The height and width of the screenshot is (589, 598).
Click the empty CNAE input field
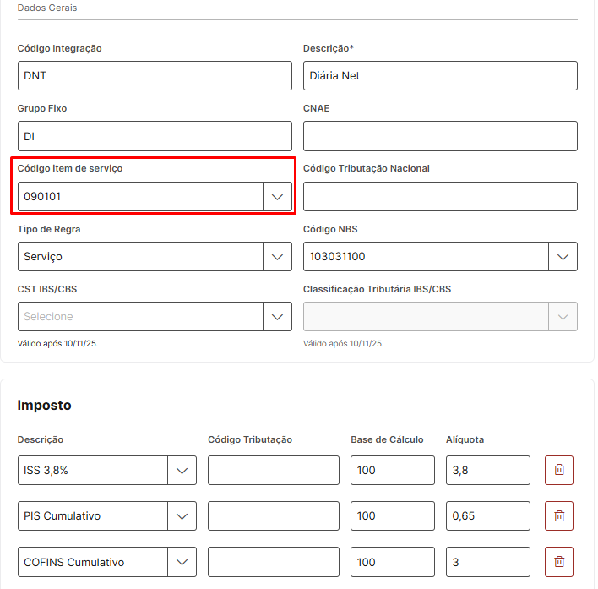click(x=440, y=136)
